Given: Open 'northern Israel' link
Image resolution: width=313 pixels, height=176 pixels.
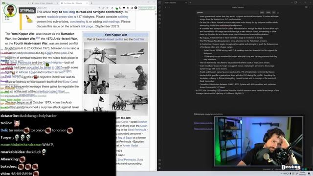Looking at the screenshot, I should click(x=53, y=72).
